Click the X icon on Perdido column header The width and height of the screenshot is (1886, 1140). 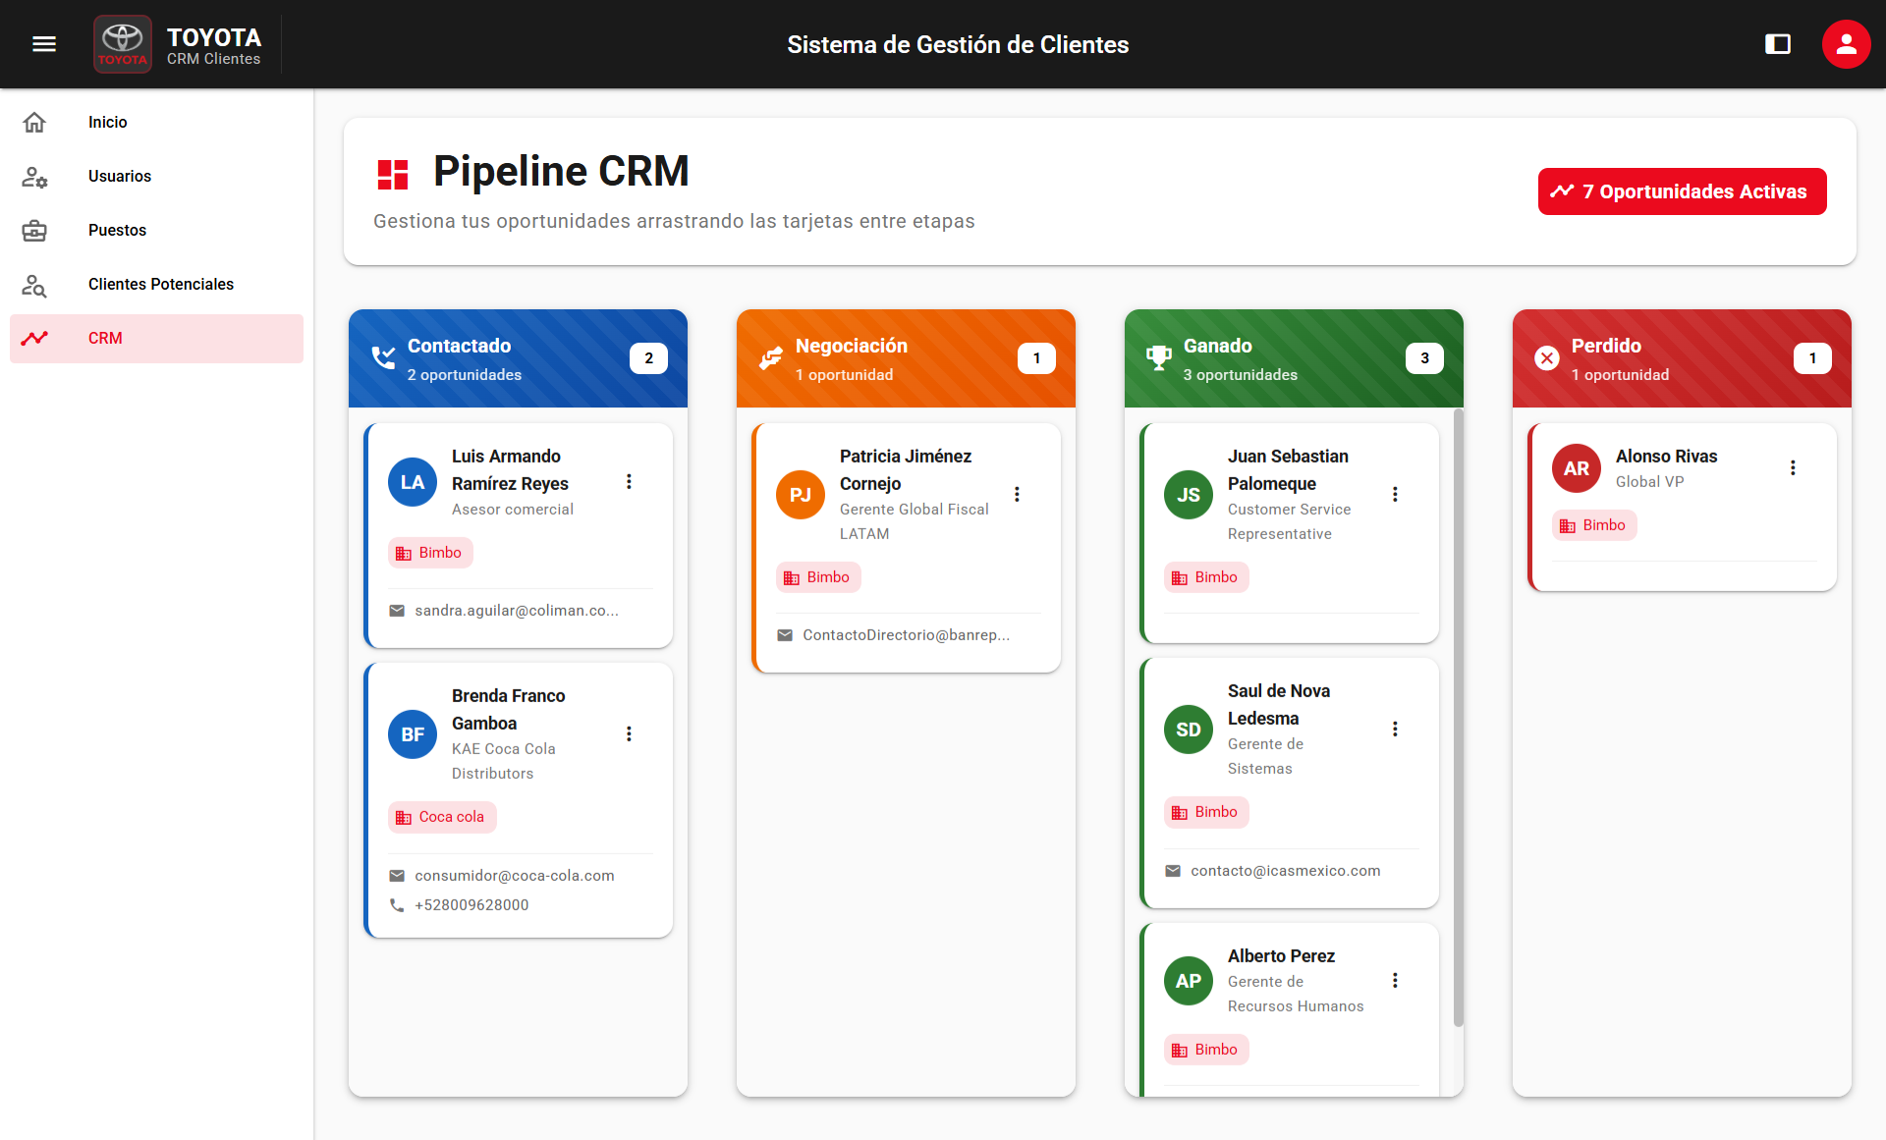(1546, 357)
